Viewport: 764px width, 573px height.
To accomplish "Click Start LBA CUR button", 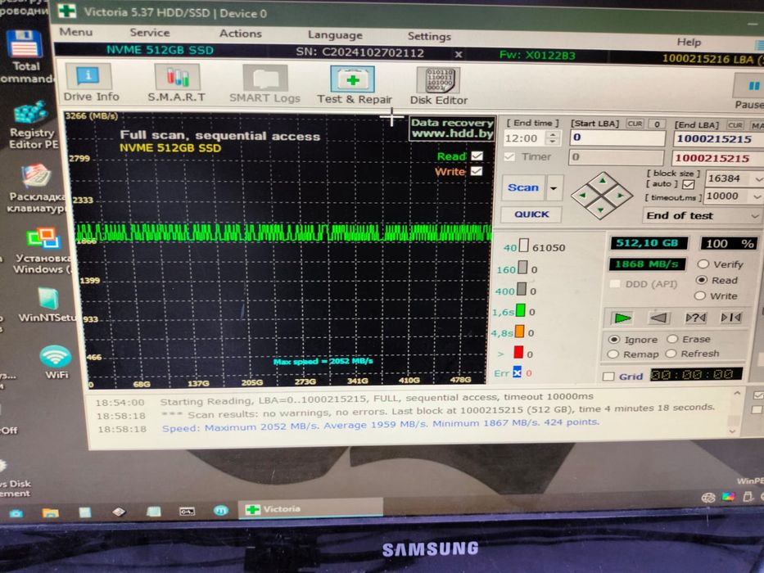I will (x=635, y=124).
